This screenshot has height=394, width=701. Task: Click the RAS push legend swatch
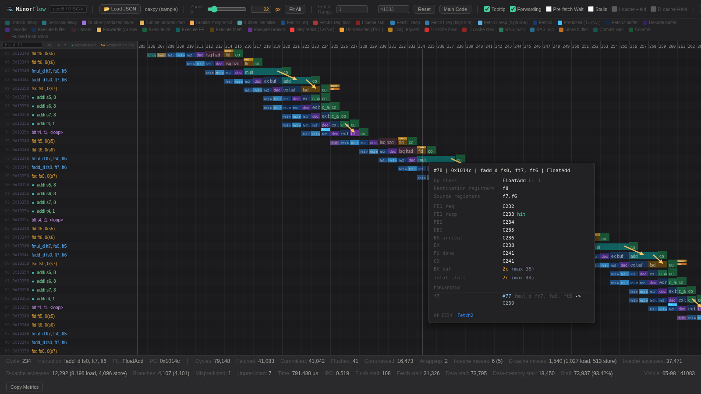tap(501, 30)
